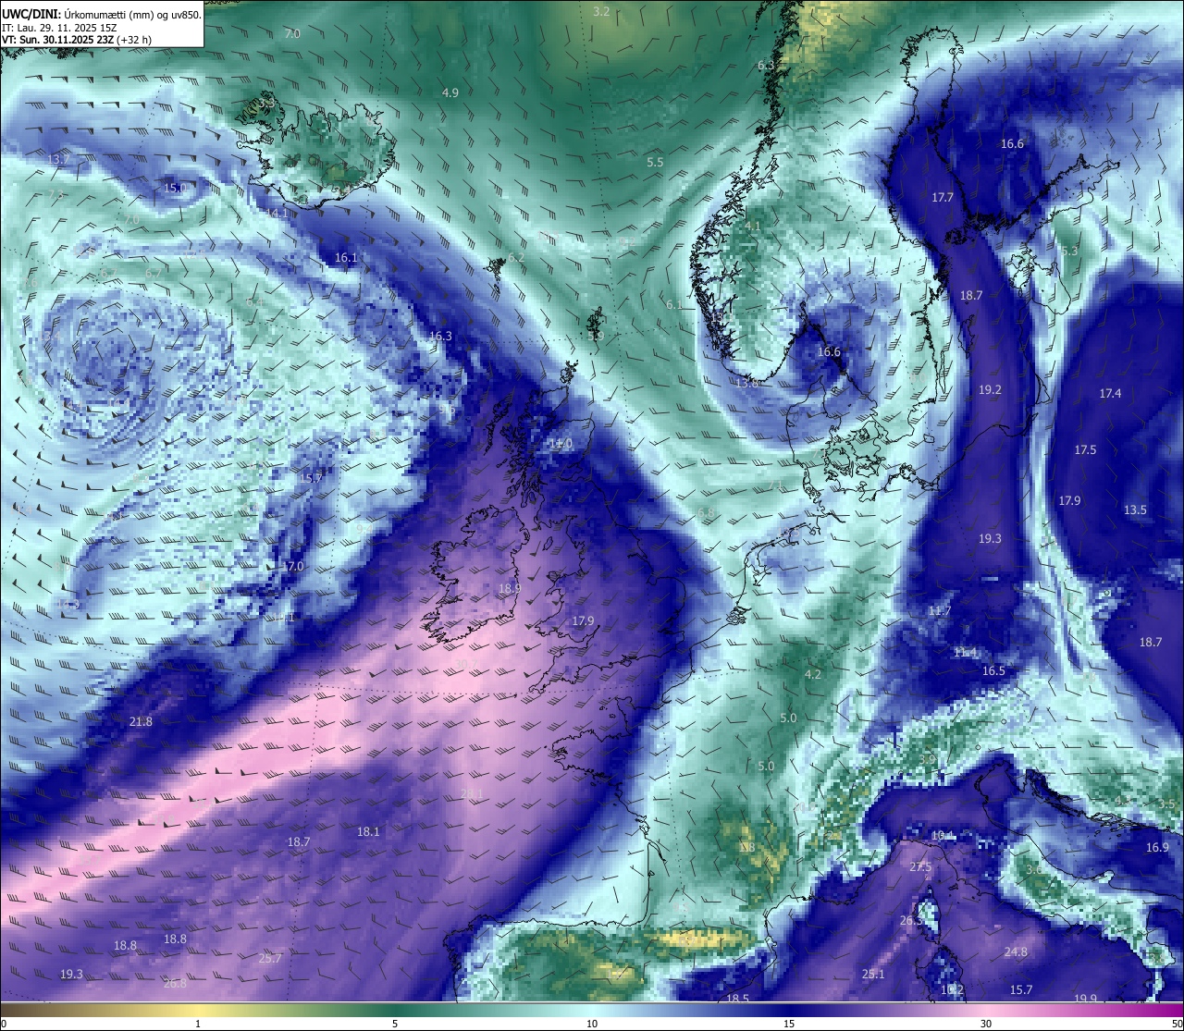This screenshot has width=1184, height=1031.
Task: Click the map value '16.5'
Action: 993,670
